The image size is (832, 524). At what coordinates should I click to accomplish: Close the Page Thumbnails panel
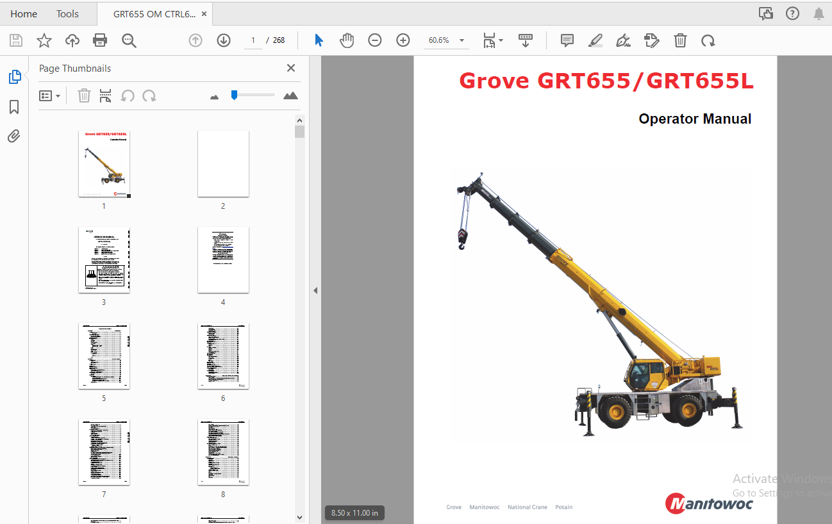291,68
